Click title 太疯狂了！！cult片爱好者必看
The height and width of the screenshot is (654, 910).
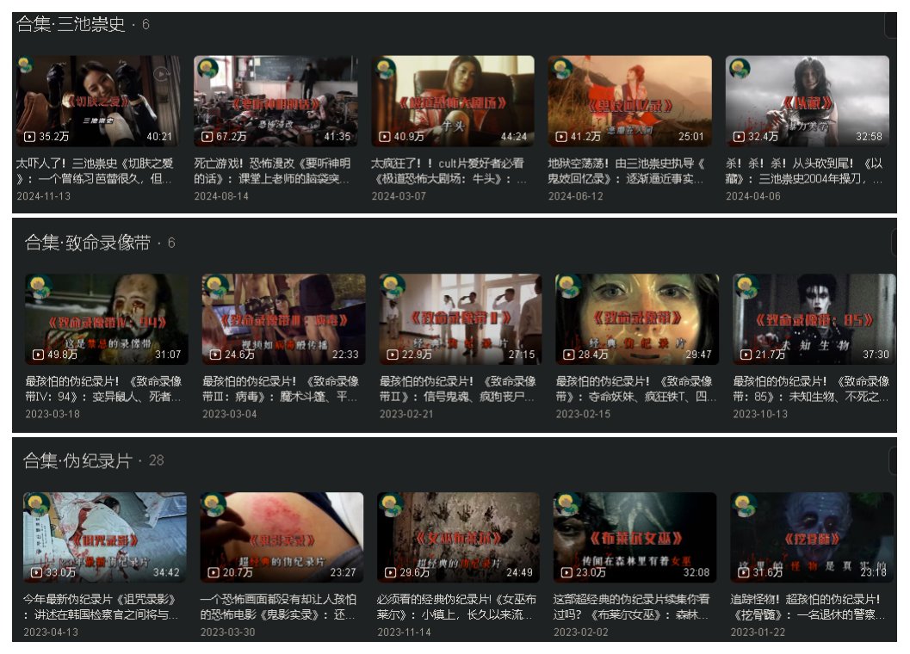pyautogui.click(x=449, y=170)
